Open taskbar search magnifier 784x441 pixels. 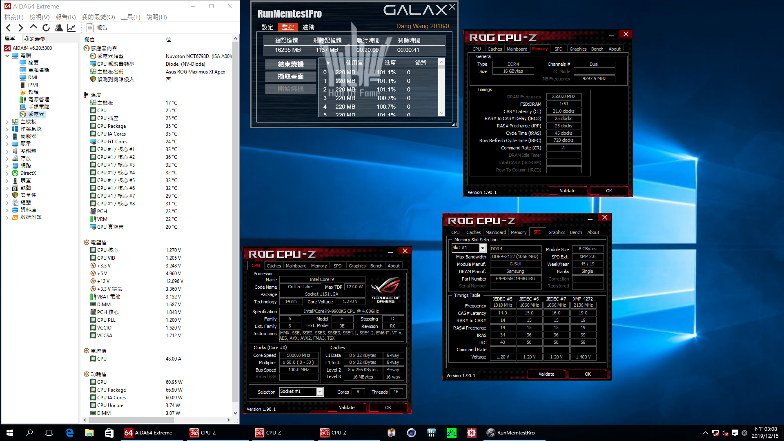click(x=29, y=433)
